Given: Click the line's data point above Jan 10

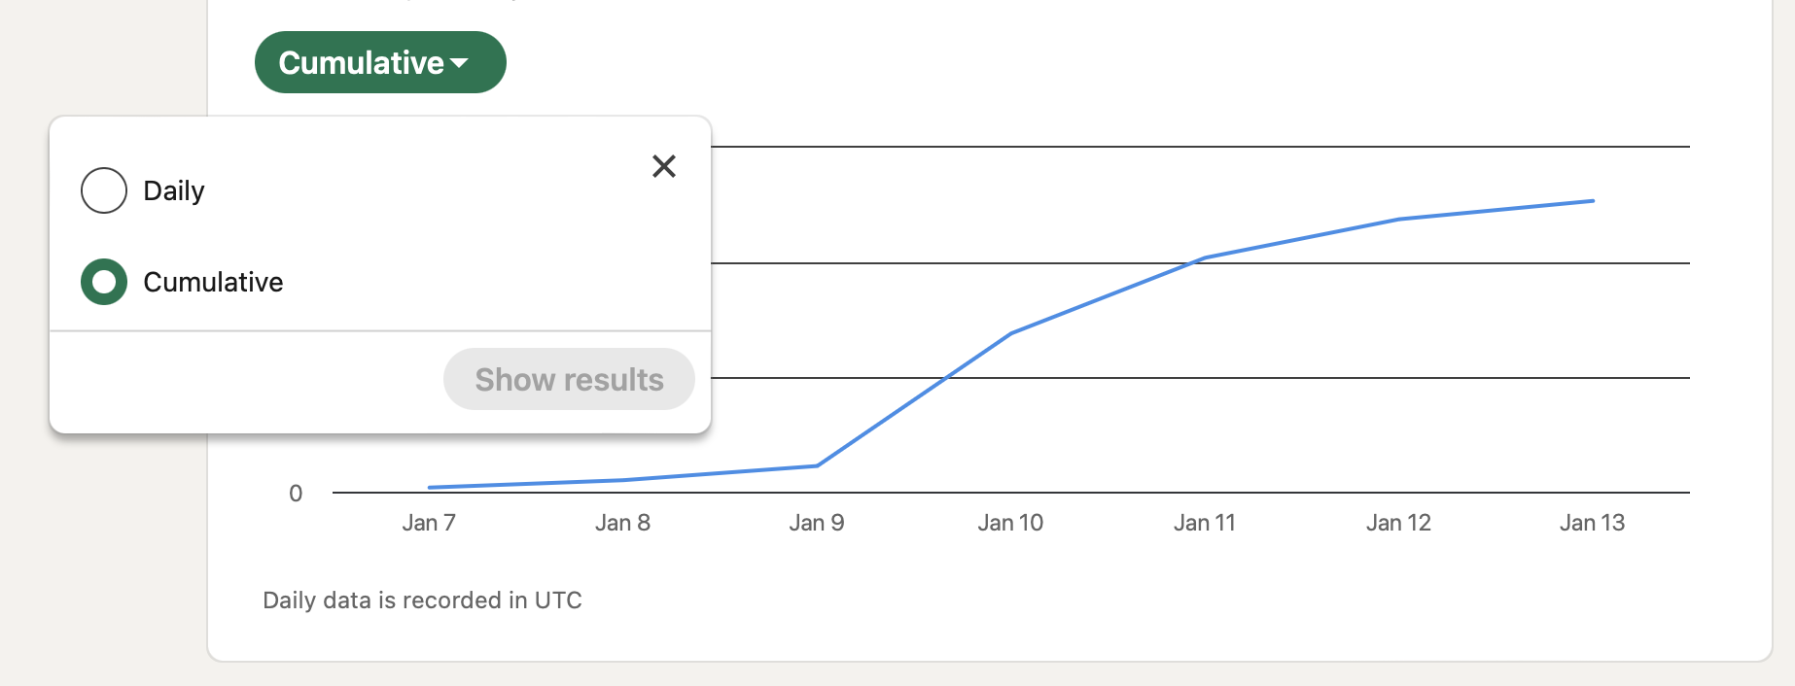Looking at the screenshot, I should coord(1011,333).
